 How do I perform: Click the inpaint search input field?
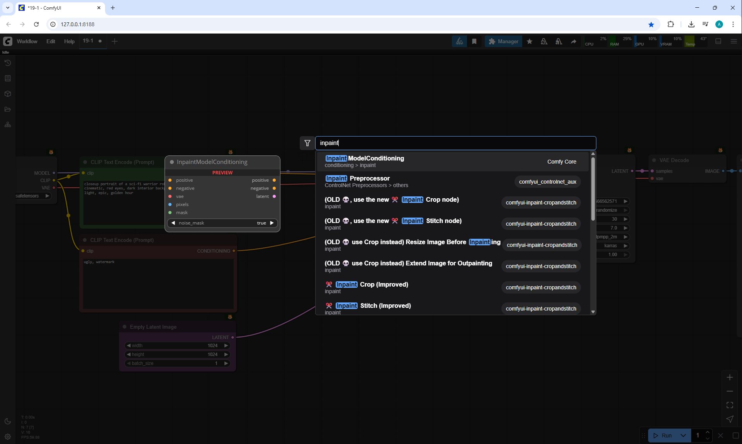tap(455, 143)
